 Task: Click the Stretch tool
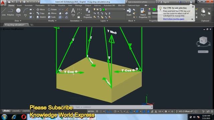[x=41, y=17]
